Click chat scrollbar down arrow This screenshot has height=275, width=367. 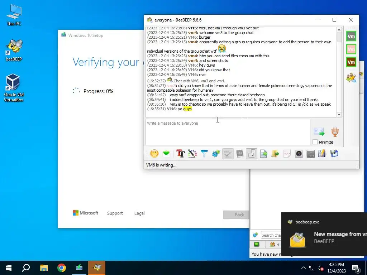pyautogui.click(x=339, y=114)
